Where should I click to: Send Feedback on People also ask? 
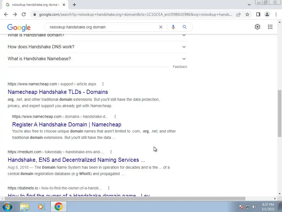pyautogui.click(x=180, y=67)
